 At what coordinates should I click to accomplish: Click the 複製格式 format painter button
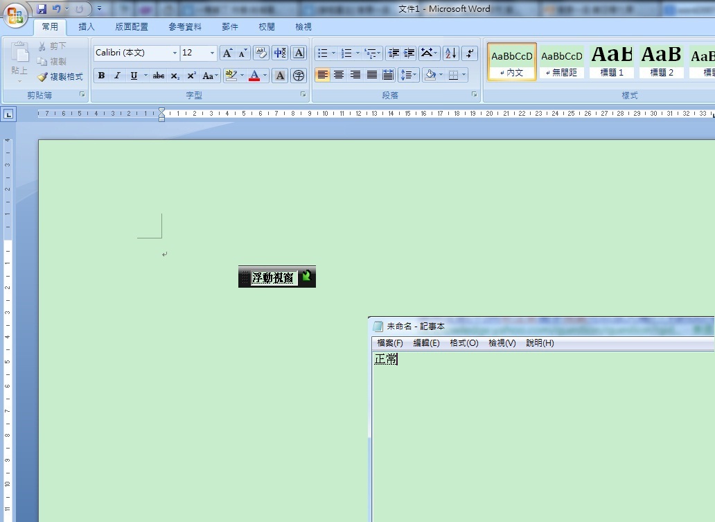(60, 77)
